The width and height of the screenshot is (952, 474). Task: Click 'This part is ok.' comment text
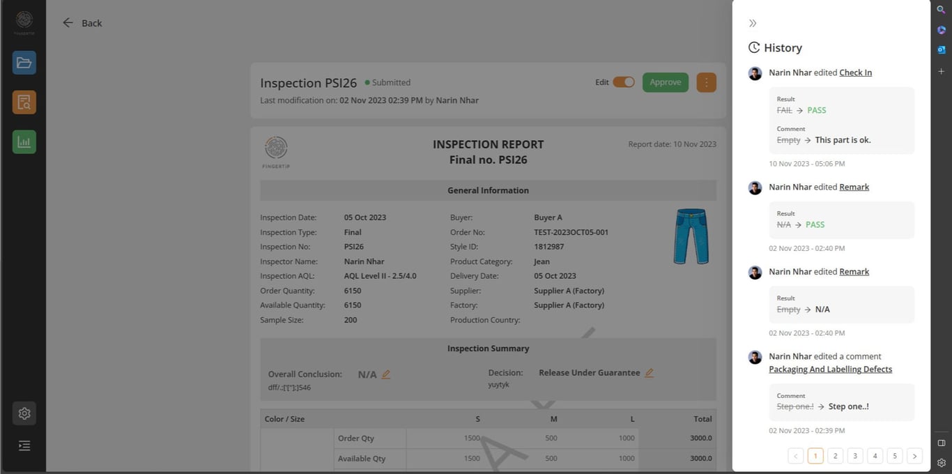843,140
